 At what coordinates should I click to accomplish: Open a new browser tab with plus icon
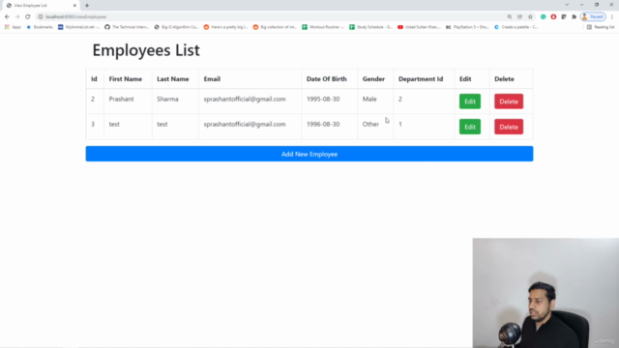[x=87, y=6]
